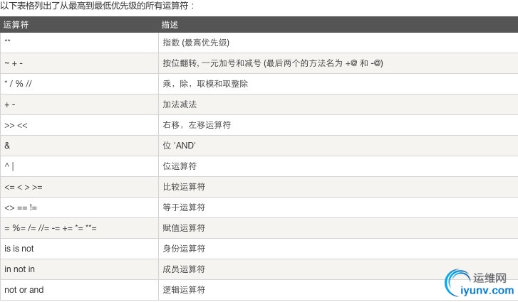Image resolution: width=518 pixels, height=302 pixels.
Task: Click the 加法减法 description cell
Action: [x=180, y=104]
